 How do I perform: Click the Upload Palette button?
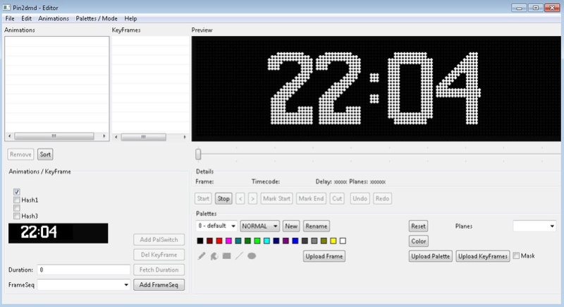[431, 256]
